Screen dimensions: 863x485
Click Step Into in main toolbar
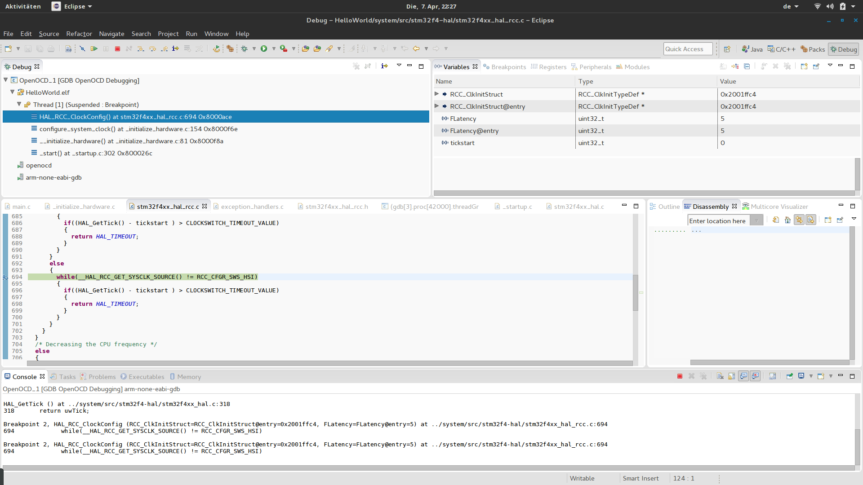(141, 48)
